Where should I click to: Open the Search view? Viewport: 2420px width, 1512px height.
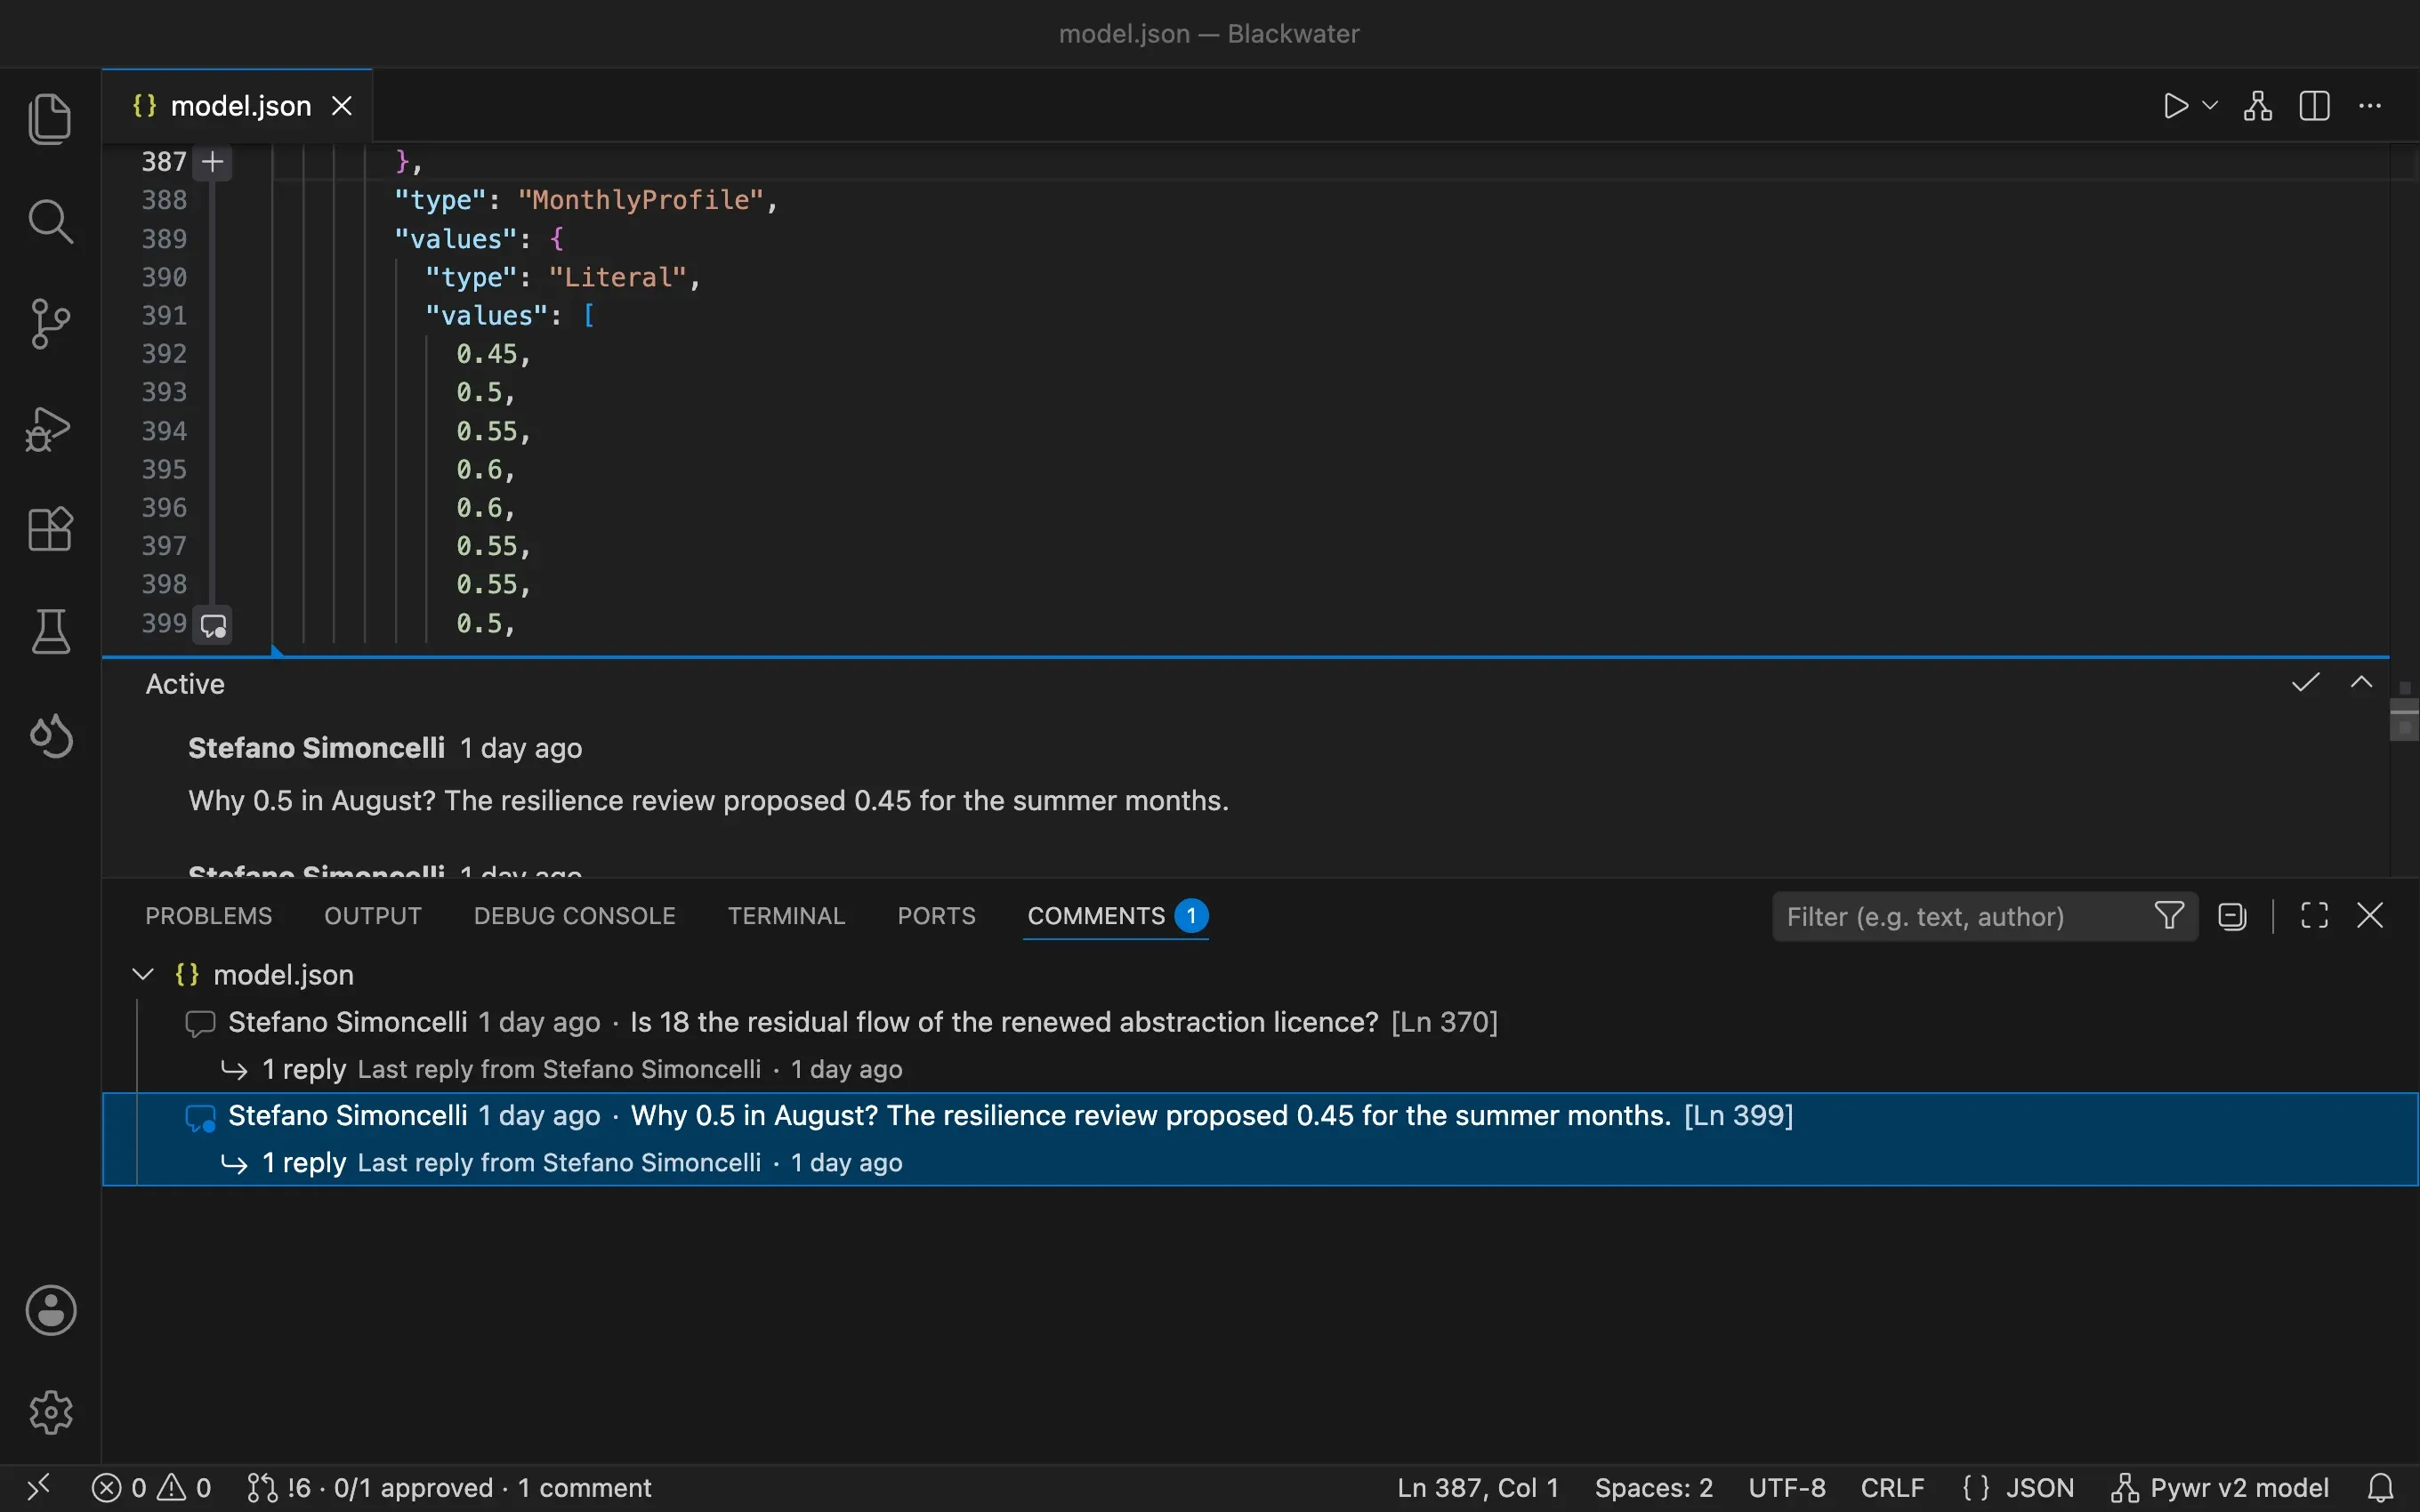pyautogui.click(x=50, y=221)
